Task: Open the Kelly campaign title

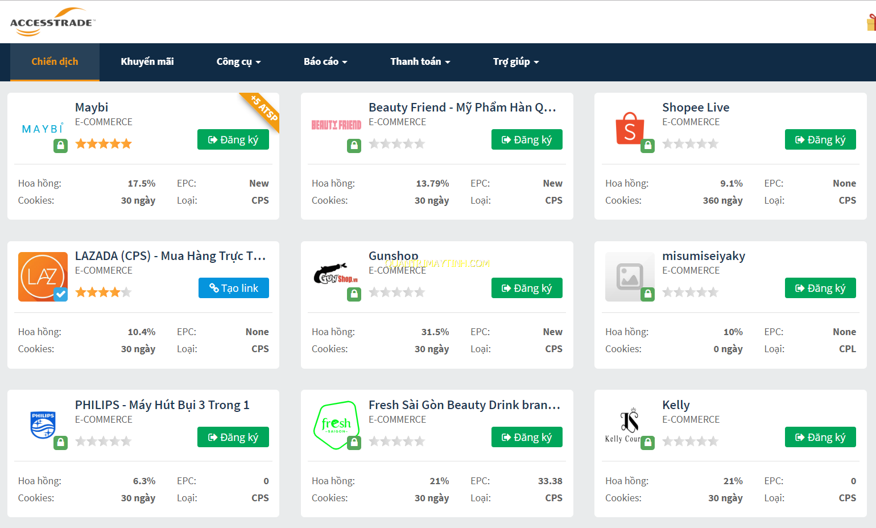Action: [676, 405]
